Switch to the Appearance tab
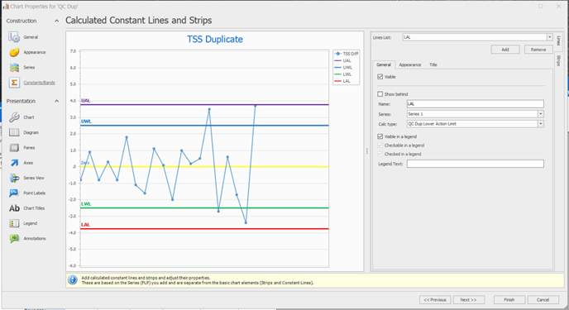569x310 pixels. (410, 64)
